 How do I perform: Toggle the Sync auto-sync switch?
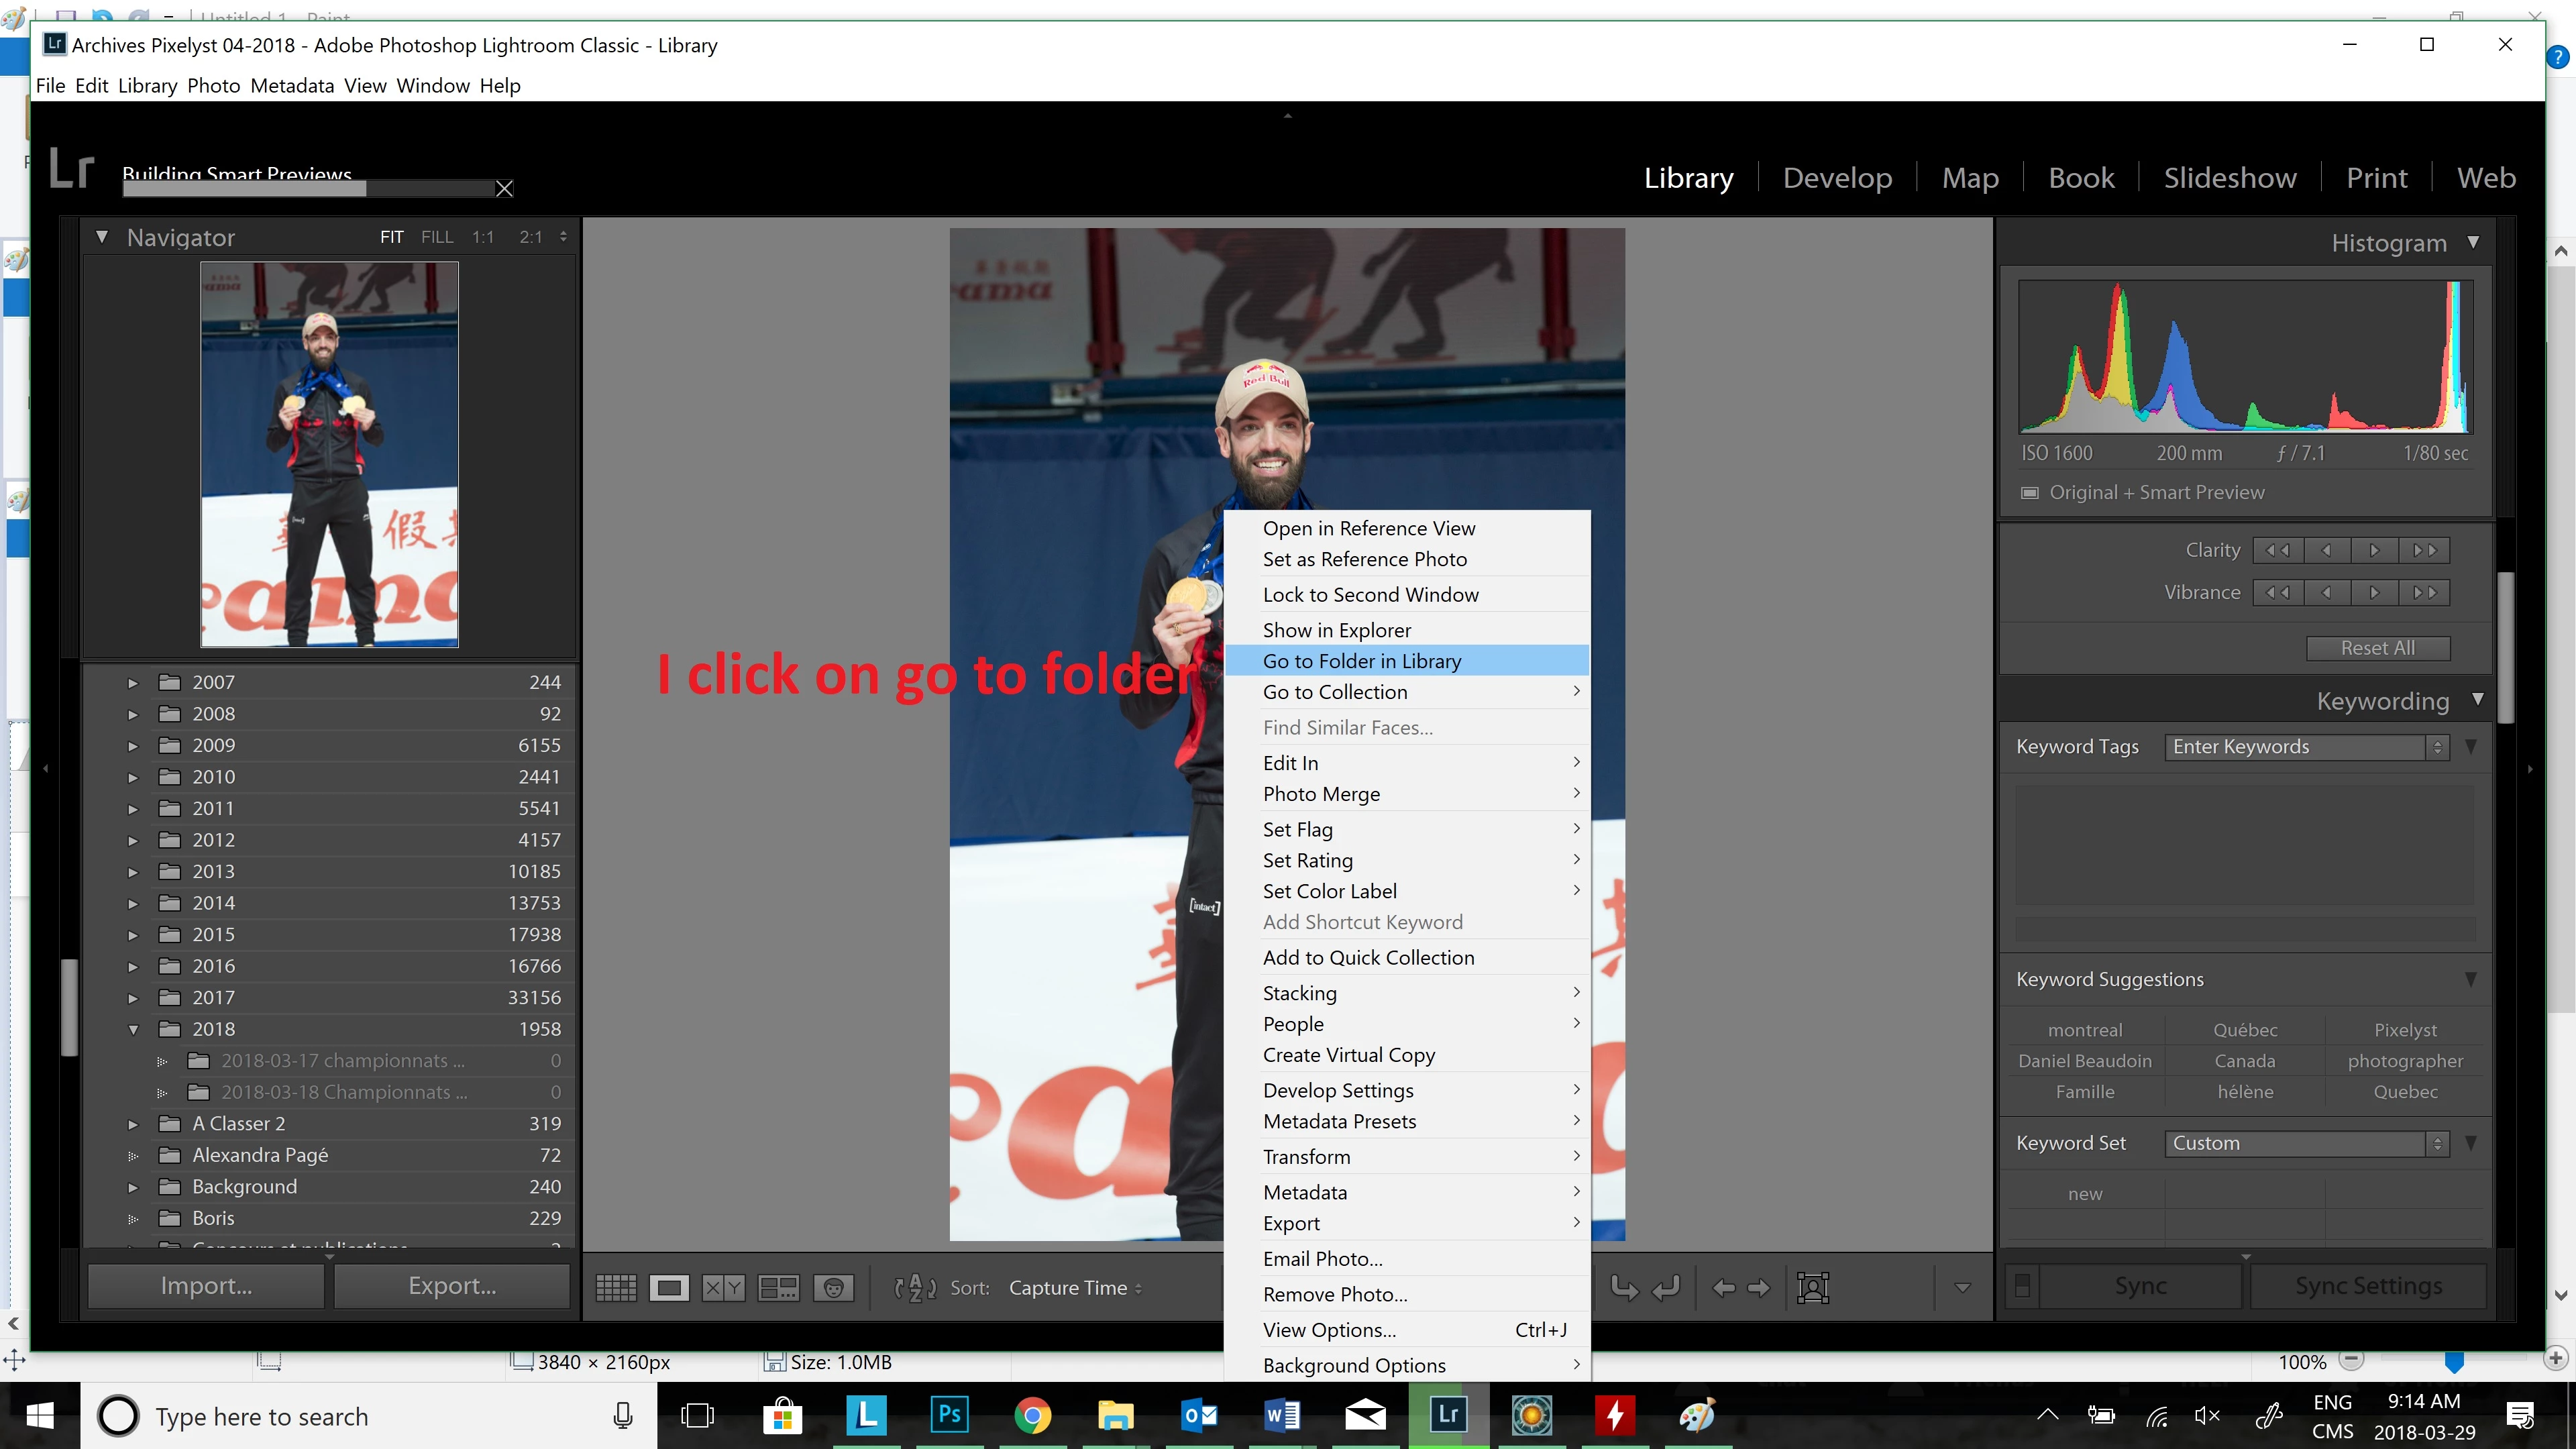click(2022, 1286)
